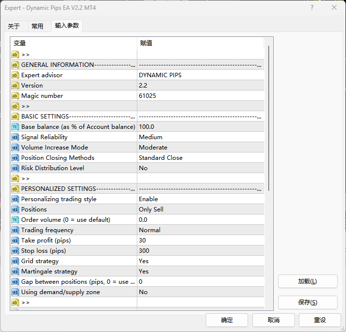
Task: Click the Help question mark in title bar
Action: point(312,8)
